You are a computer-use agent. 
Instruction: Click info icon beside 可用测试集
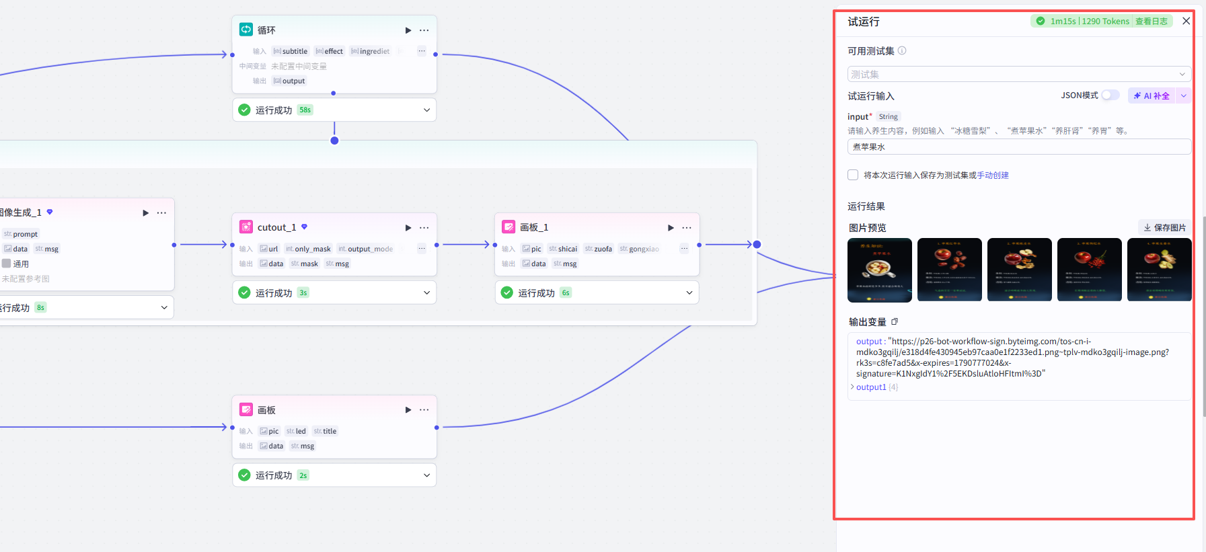coord(902,51)
